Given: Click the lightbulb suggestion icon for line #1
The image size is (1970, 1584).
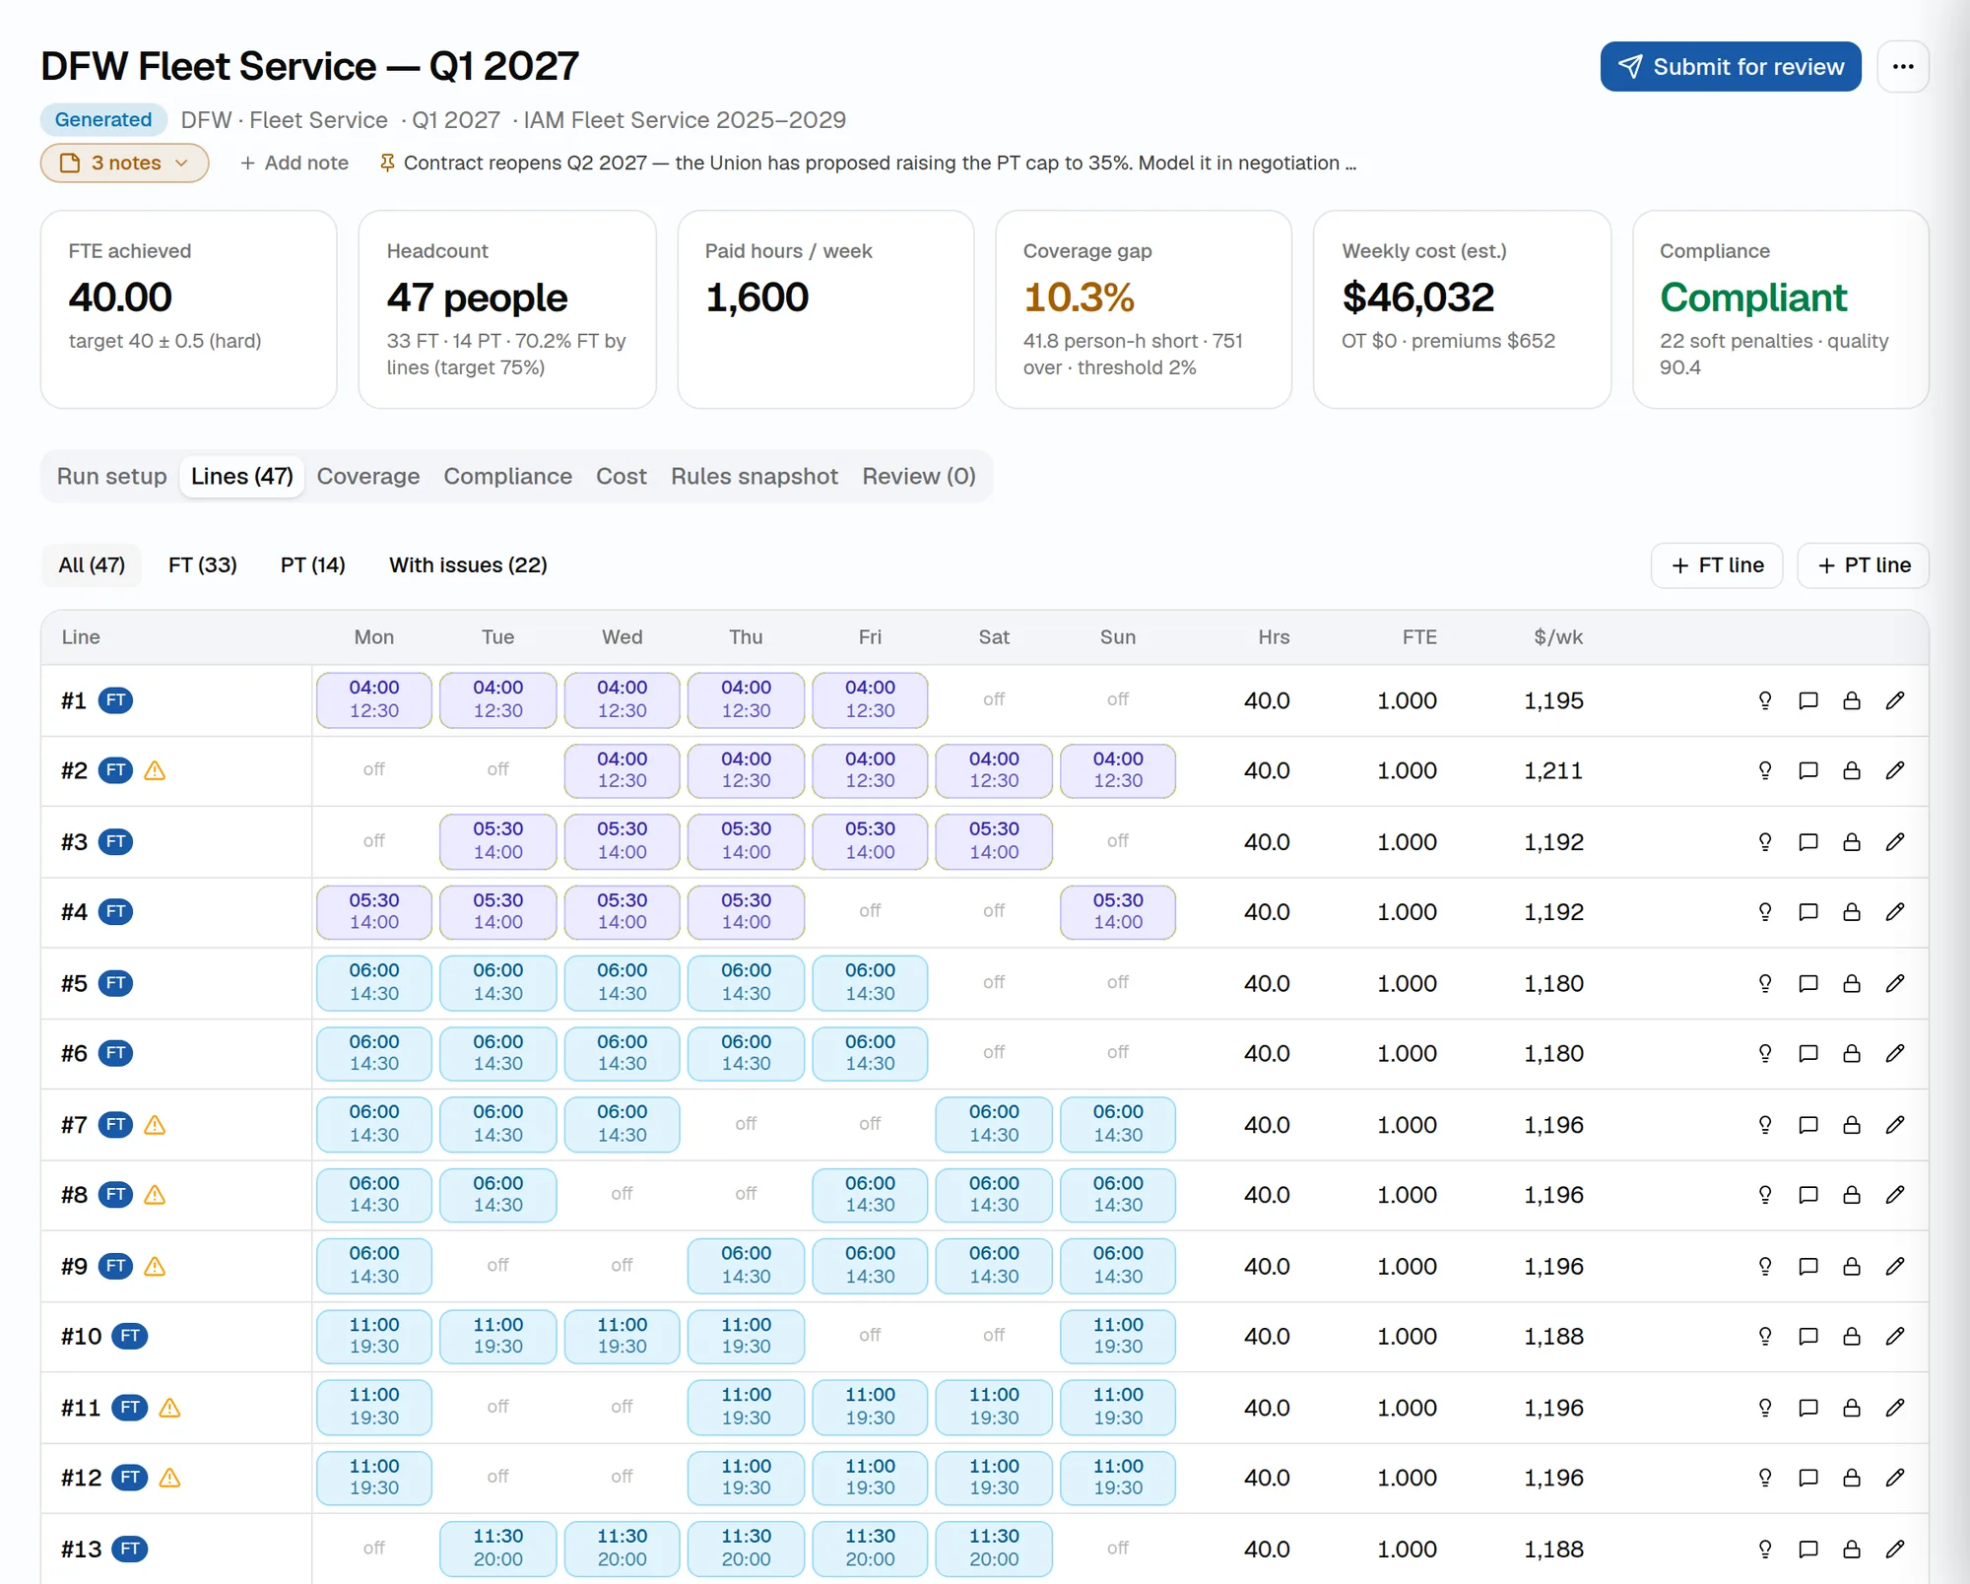Looking at the screenshot, I should [x=1765, y=700].
